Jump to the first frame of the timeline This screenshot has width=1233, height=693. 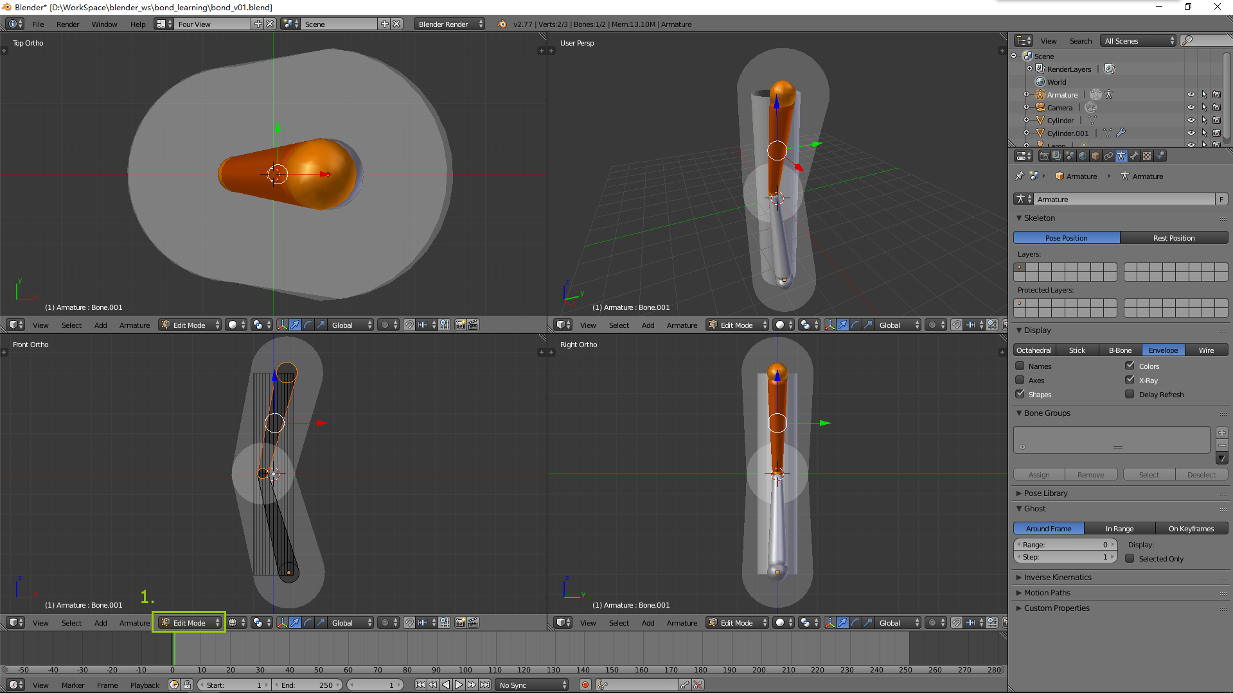pyautogui.click(x=420, y=685)
